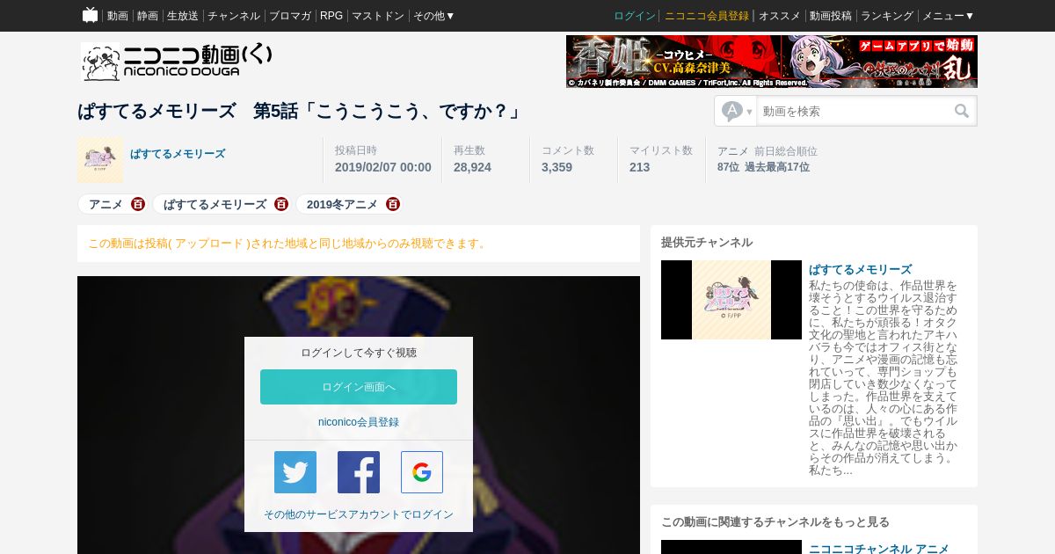The height and width of the screenshot is (554, 1055).
Task: Open ニコニコチャンネル アニメ related channel link
Action: click(x=879, y=548)
